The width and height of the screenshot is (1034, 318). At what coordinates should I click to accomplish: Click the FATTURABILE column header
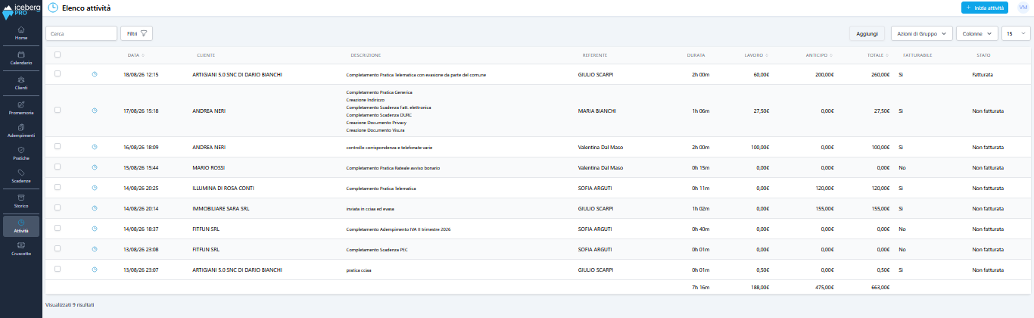coord(917,55)
